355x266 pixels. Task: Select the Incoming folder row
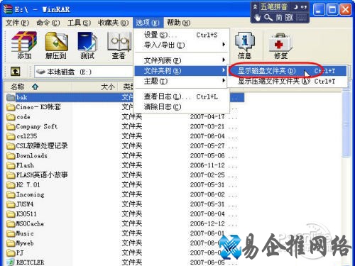point(26,194)
